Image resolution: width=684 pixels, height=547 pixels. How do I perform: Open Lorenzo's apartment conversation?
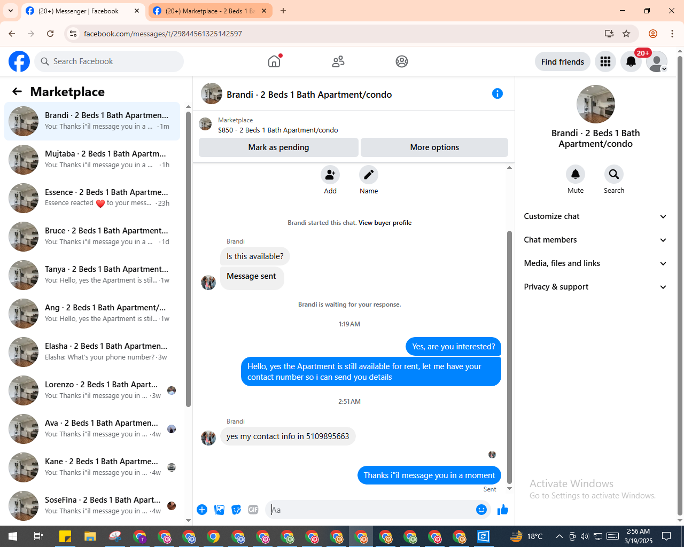coord(92,390)
